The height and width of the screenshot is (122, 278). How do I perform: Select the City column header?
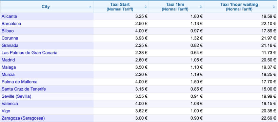(x=46, y=7)
